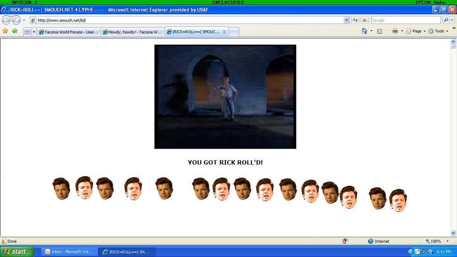Open the Page menu
The height and width of the screenshot is (257, 457).
415,31
